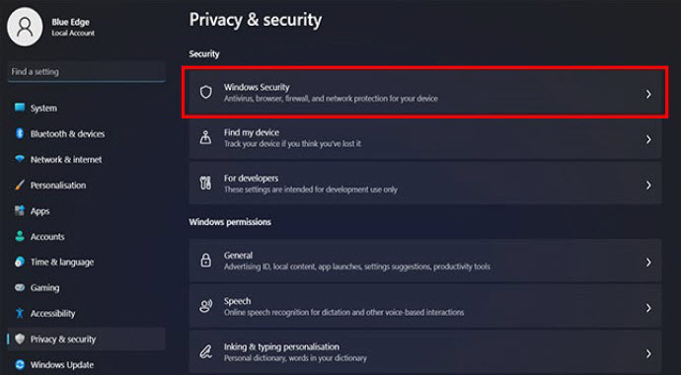Image resolution: width=681 pixels, height=375 pixels.
Task: Expand General permissions chevron arrow
Action: 648,262
